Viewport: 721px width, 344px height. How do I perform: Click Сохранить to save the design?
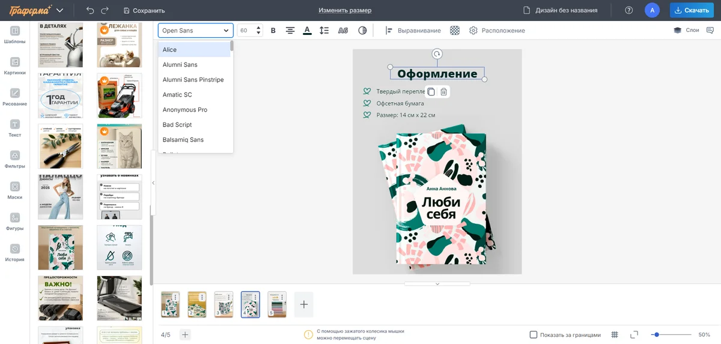144,10
